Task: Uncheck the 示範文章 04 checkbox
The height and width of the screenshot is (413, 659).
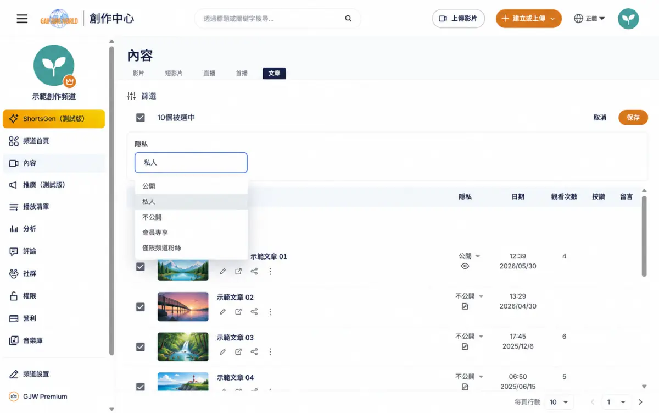Action: click(141, 387)
